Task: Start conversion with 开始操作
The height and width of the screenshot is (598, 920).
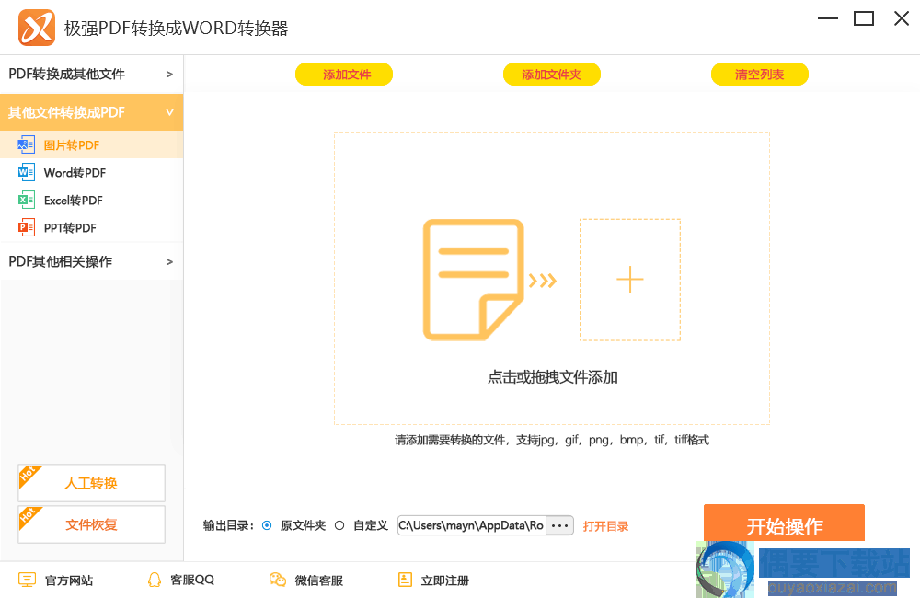Action: click(x=784, y=523)
